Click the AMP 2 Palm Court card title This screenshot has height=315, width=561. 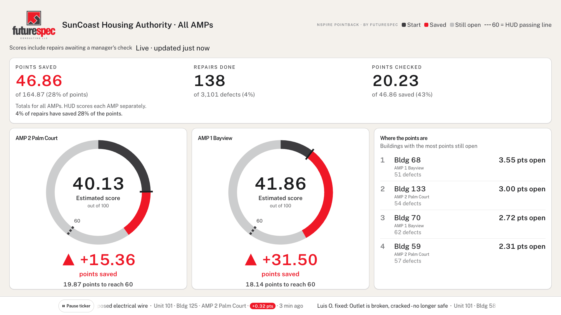point(37,138)
